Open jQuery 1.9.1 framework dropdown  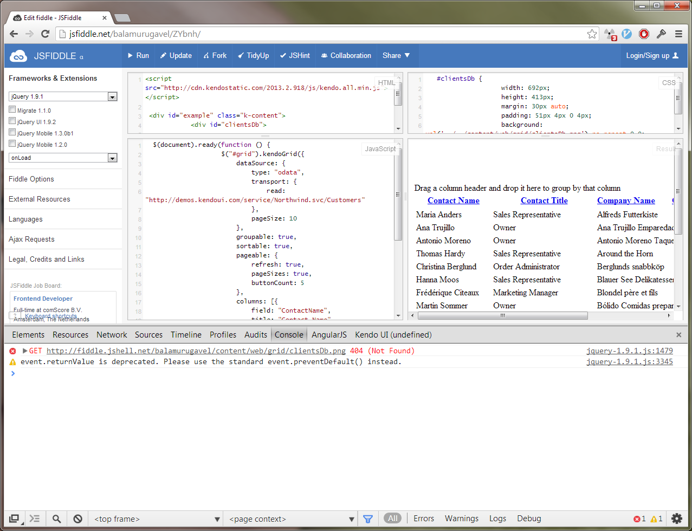click(x=63, y=96)
